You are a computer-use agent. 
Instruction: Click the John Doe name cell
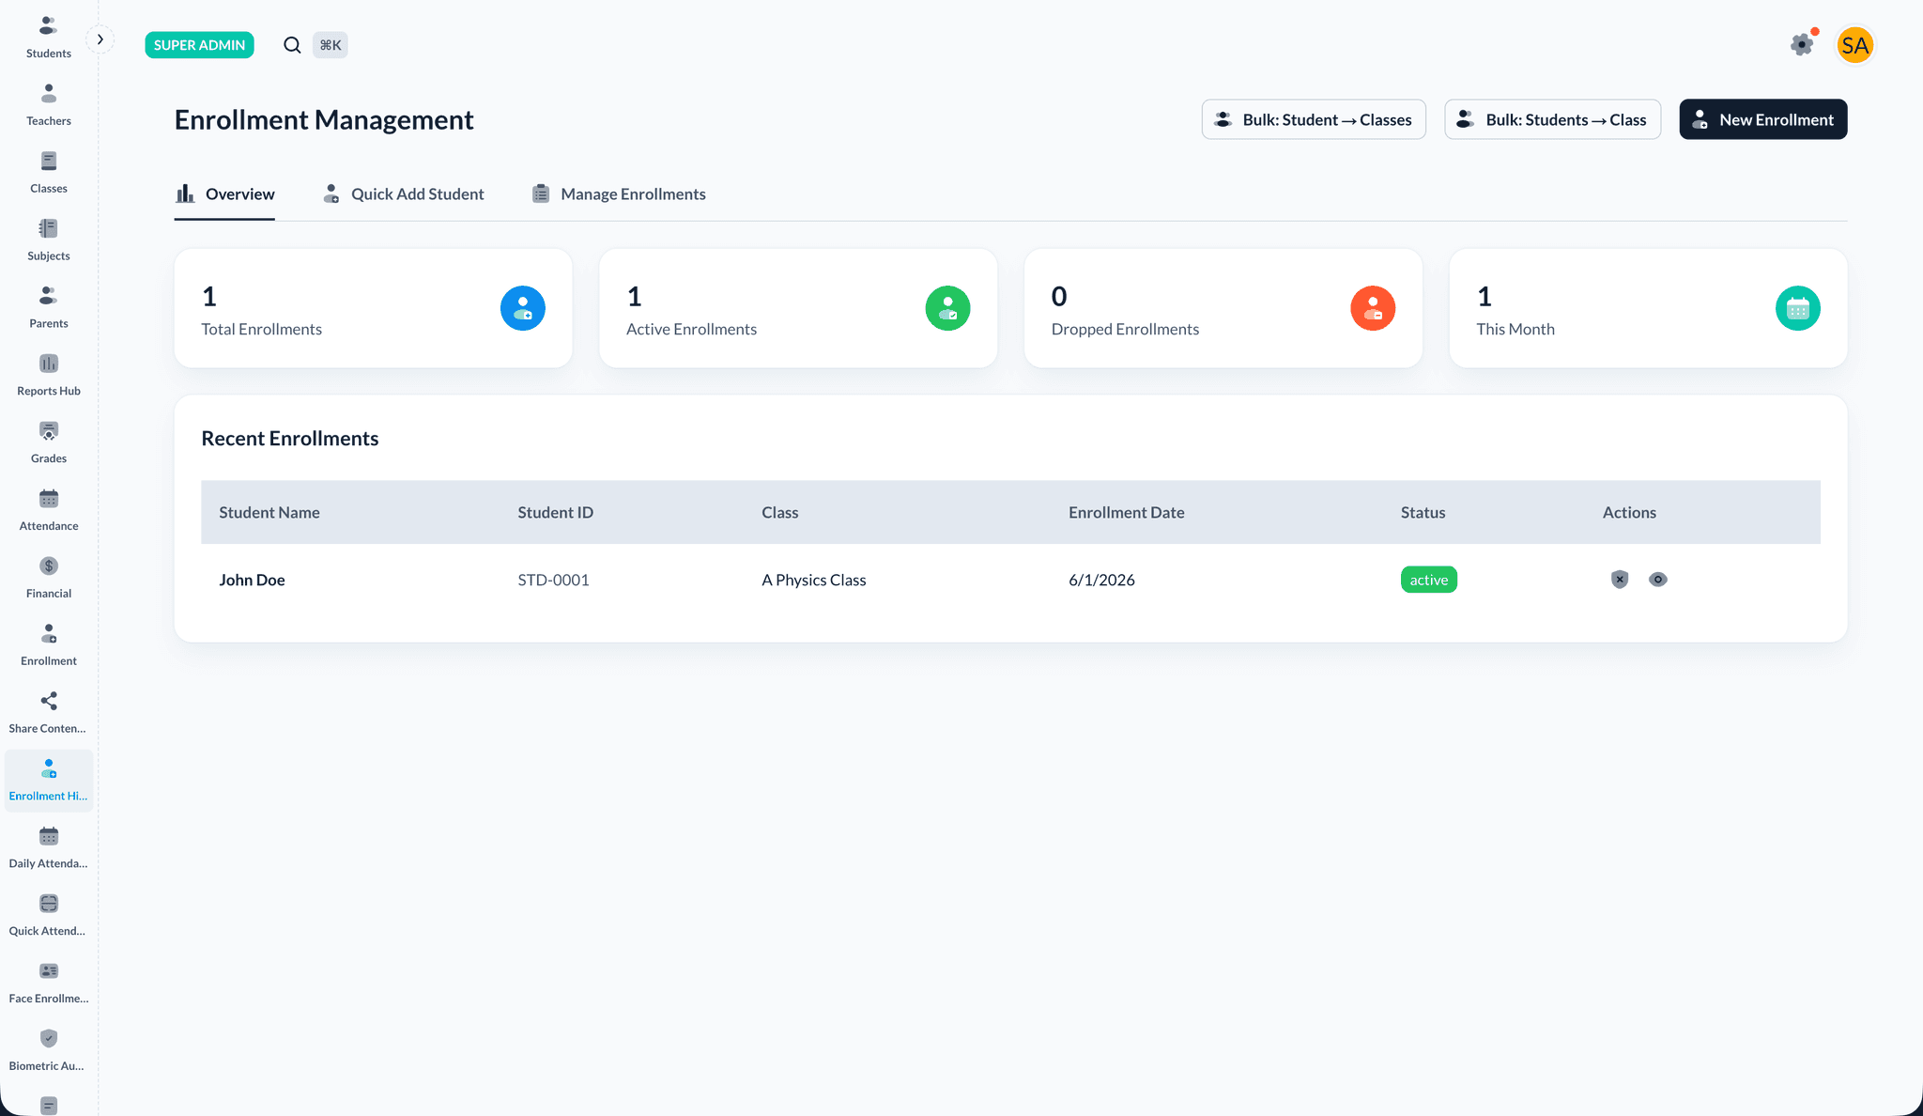point(252,581)
